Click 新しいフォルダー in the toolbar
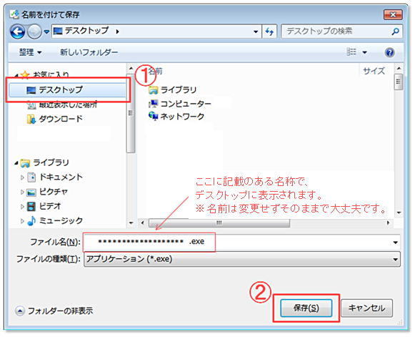Screen dimensions: 415x337 89,52
